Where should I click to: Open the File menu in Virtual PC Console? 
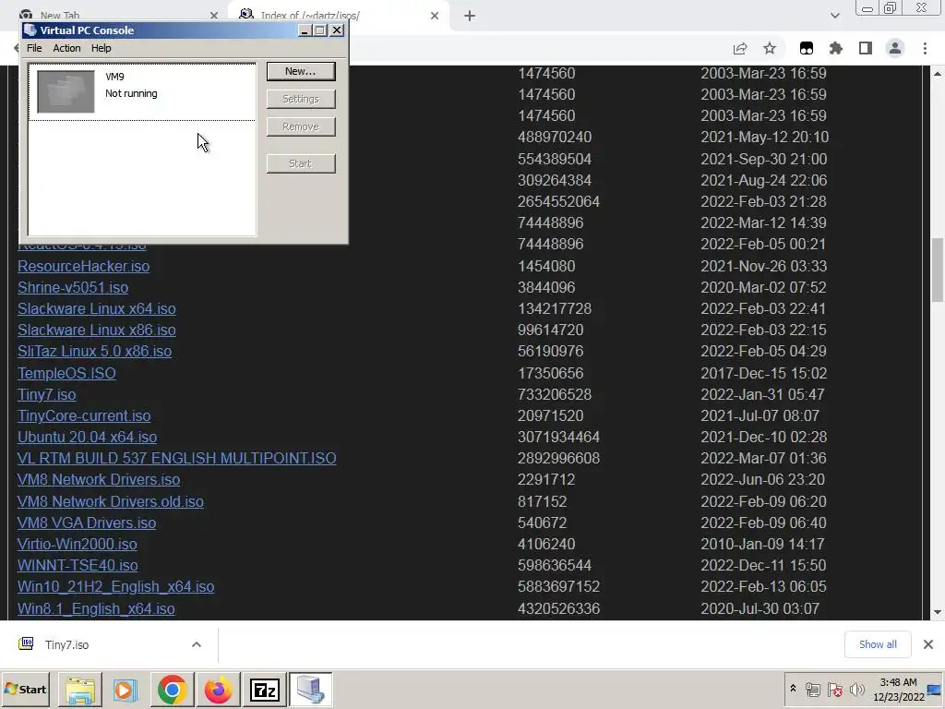coord(34,48)
